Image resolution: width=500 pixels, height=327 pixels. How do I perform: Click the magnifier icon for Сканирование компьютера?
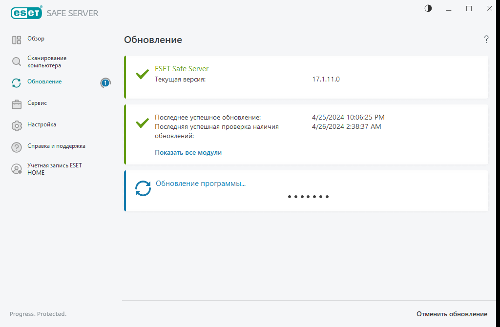point(17,61)
